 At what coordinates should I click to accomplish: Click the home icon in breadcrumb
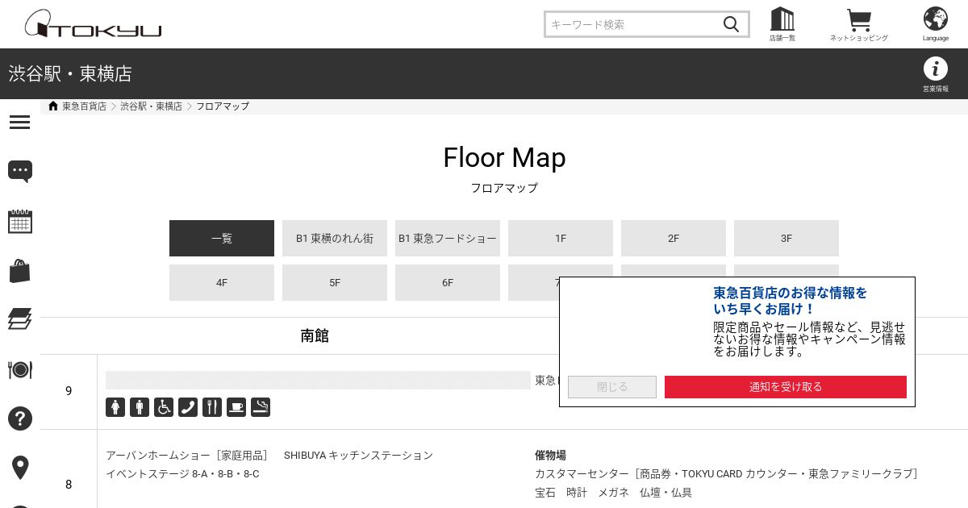pos(53,106)
